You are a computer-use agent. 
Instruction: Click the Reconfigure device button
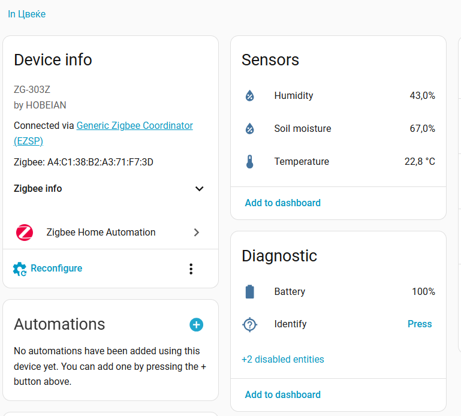pyautogui.click(x=56, y=269)
